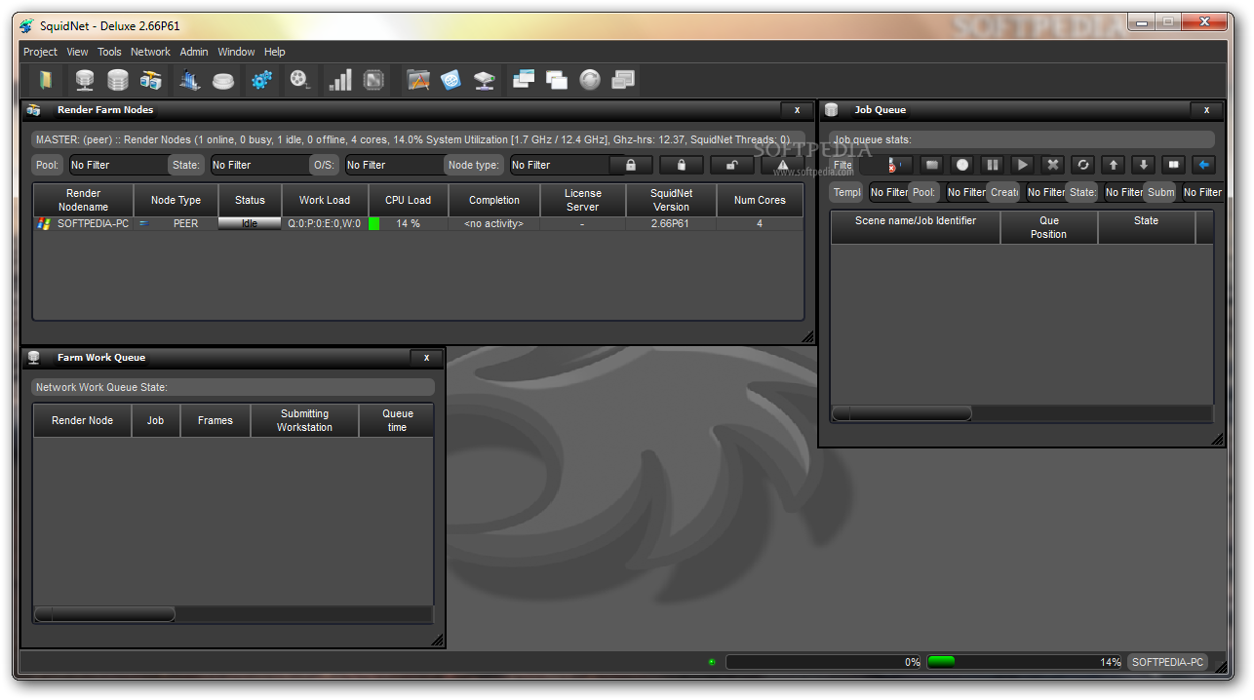Sort by the CPU Load column header
The image size is (1254, 700).
(x=408, y=200)
